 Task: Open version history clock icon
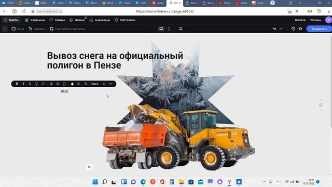point(293,29)
